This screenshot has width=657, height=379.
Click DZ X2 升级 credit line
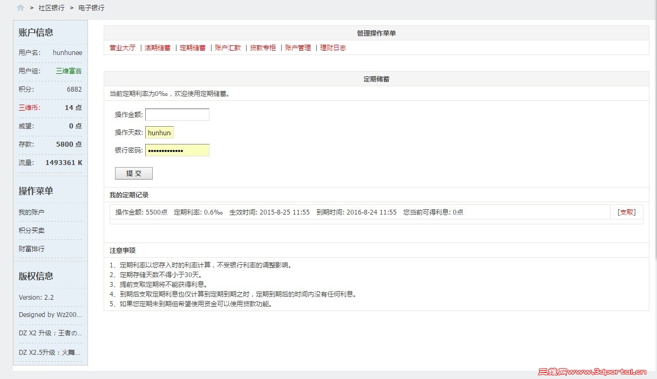coord(51,333)
